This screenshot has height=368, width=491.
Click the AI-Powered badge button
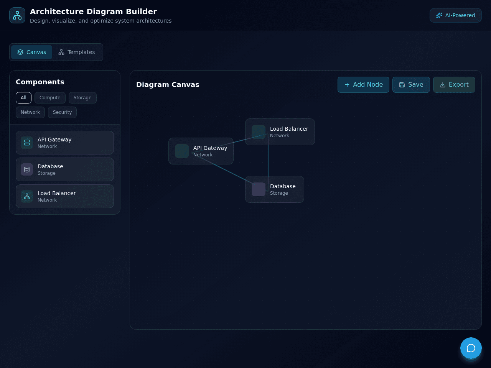[456, 15]
